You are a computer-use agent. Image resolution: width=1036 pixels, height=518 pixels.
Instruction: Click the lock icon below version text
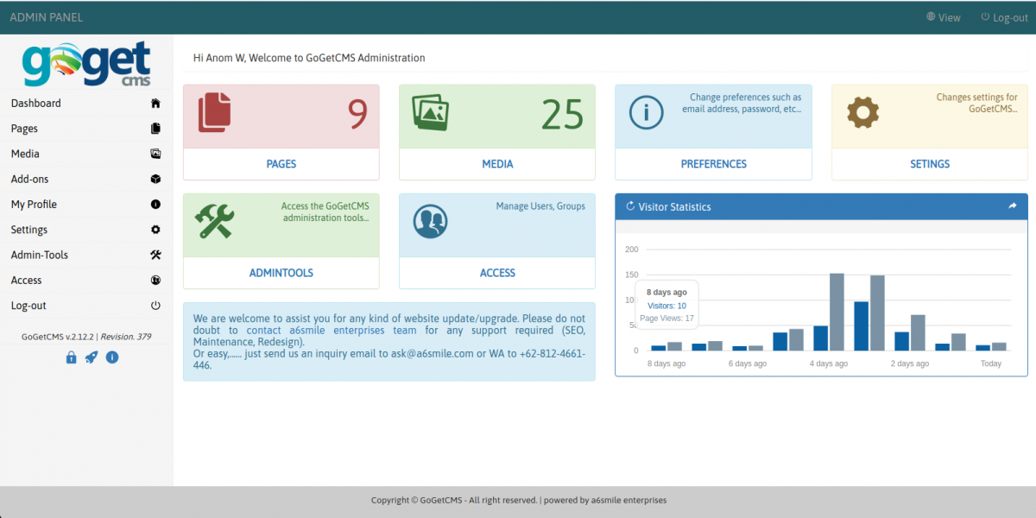pos(71,357)
